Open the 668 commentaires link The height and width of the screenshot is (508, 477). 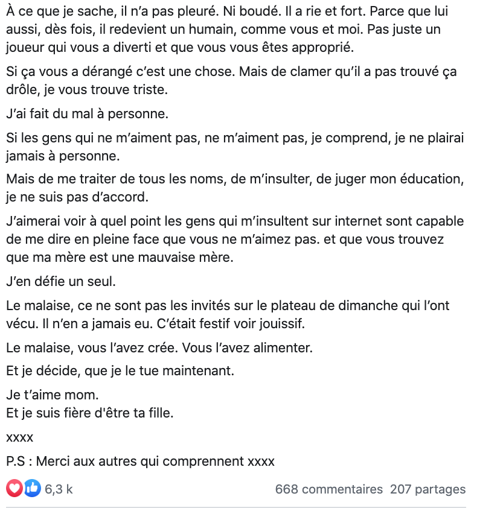[x=329, y=489]
